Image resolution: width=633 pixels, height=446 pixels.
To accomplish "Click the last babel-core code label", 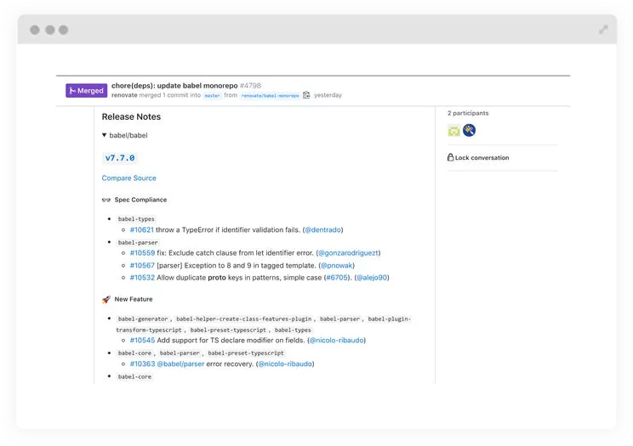I will coord(134,376).
